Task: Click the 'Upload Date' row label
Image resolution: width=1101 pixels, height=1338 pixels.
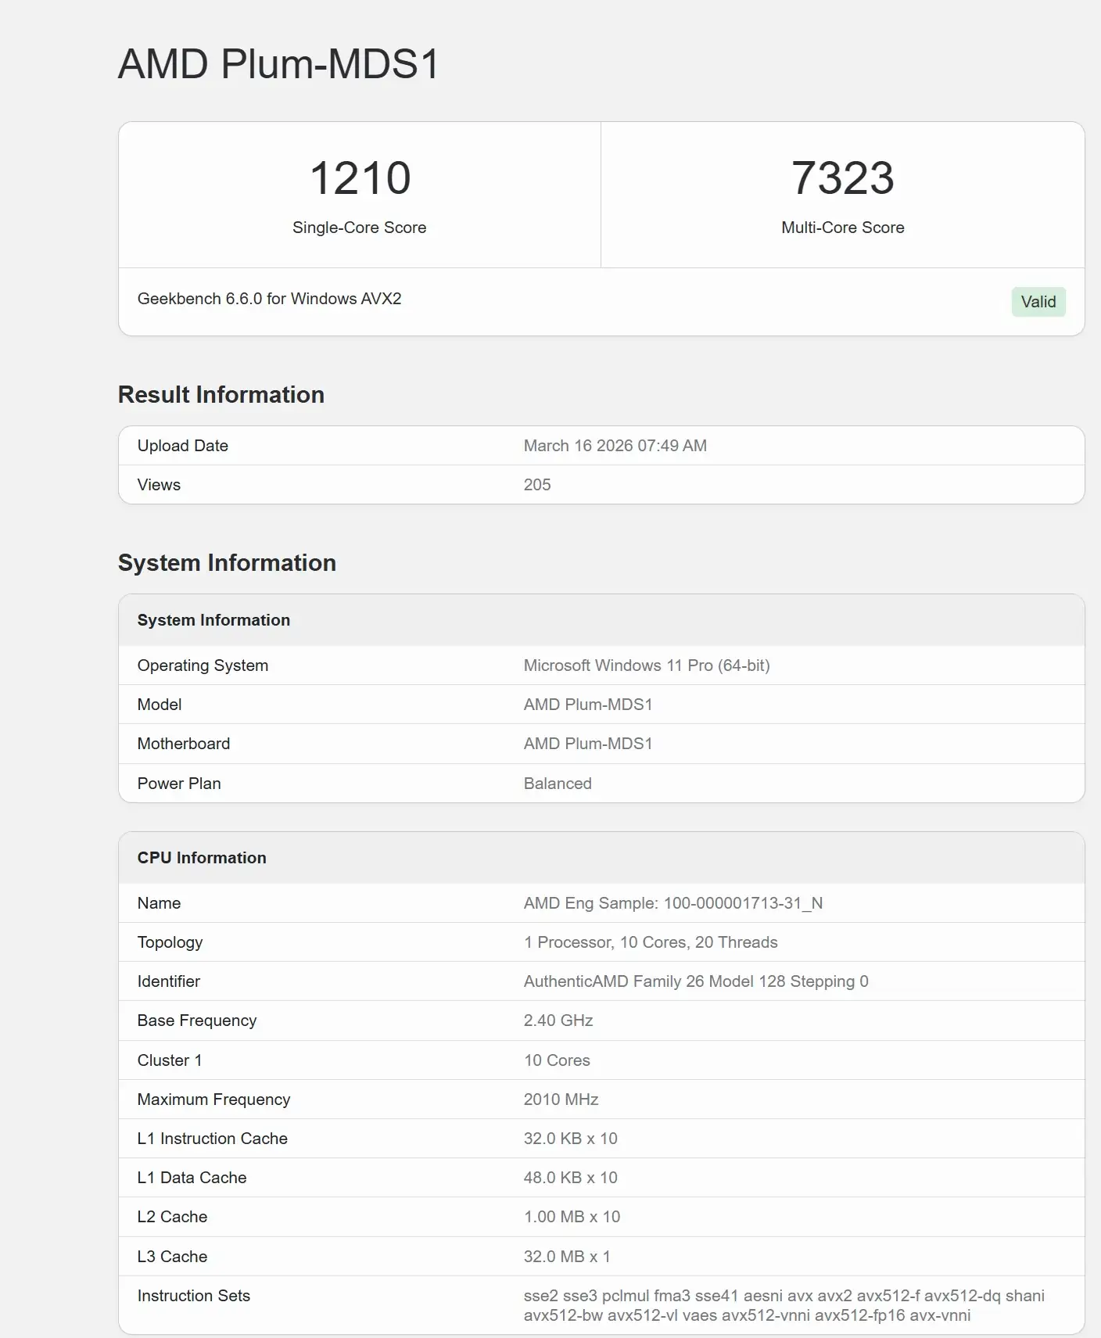Action: point(183,446)
